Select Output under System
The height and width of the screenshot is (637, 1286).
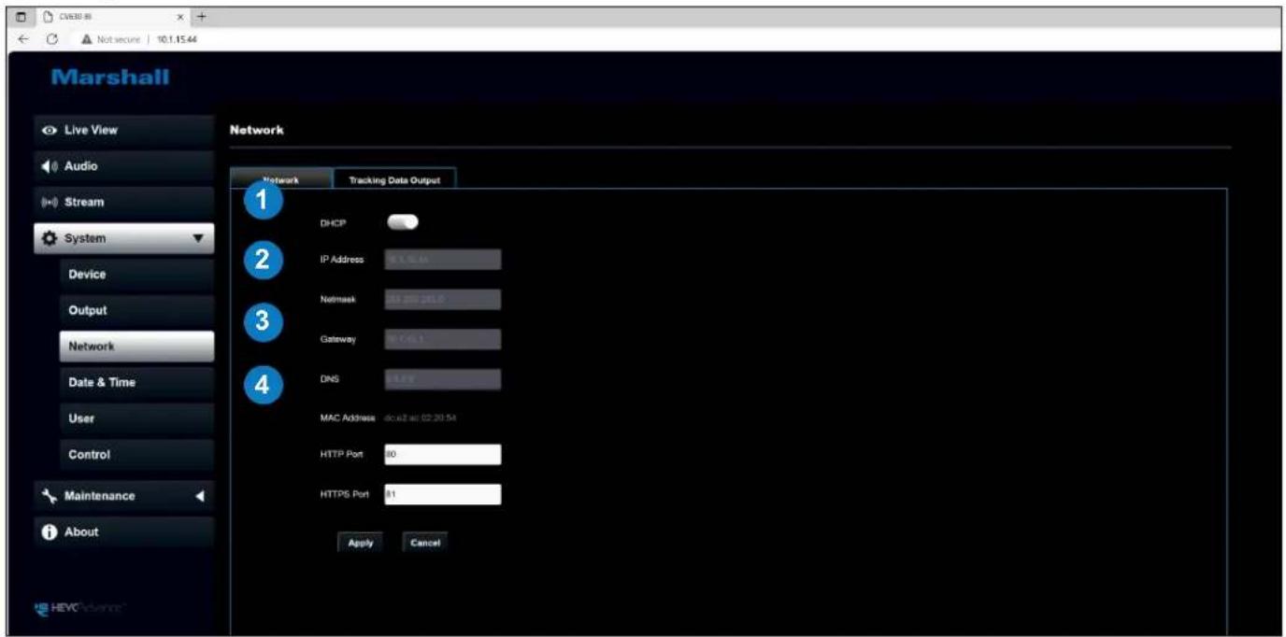pyautogui.click(x=136, y=310)
